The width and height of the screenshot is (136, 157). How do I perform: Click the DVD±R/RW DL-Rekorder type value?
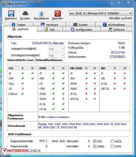pyautogui.click(x=48, y=43)
